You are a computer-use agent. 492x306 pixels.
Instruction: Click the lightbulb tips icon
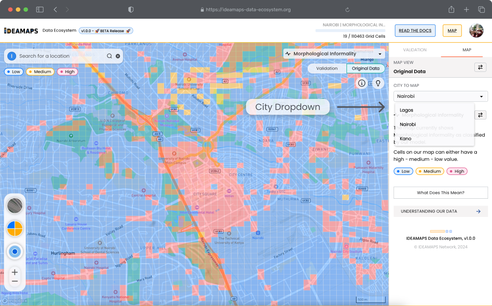tap(378, 83)
